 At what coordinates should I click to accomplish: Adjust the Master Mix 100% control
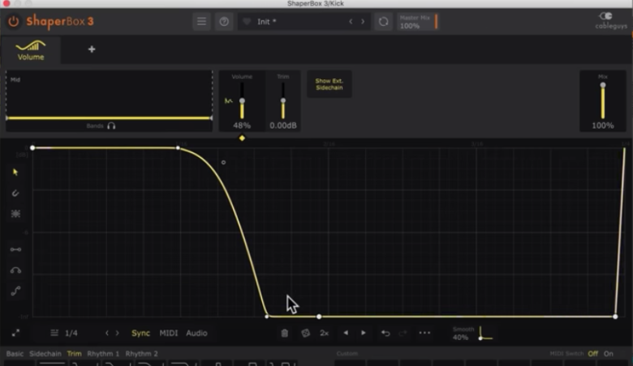417,22
